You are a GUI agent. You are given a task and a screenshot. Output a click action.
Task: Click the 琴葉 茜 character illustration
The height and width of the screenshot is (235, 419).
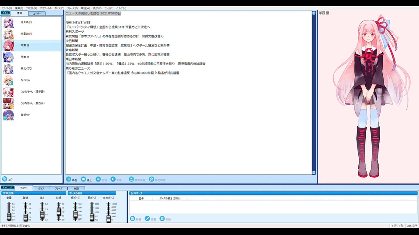tap(371, 96)
